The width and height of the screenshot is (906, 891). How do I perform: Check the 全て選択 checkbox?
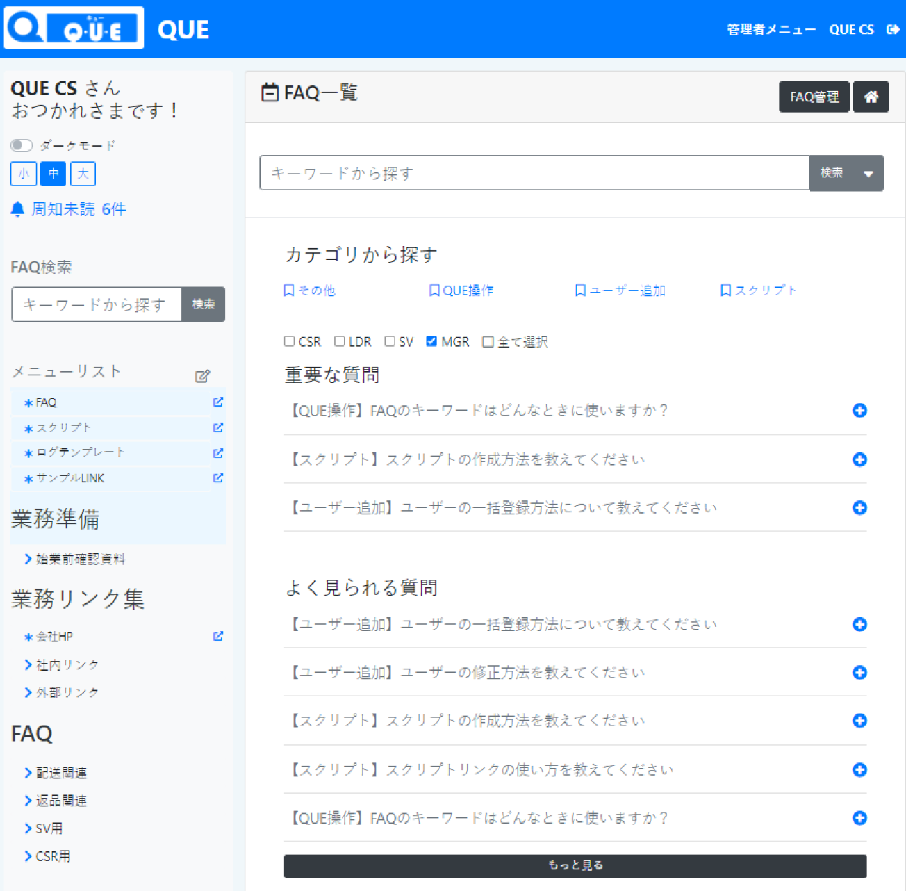pos(488,341)
